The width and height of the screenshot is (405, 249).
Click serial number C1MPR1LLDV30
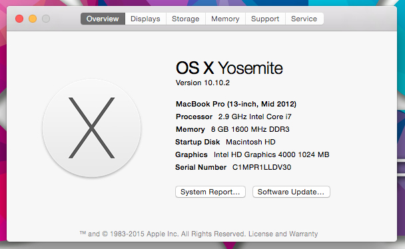[x=262, y=167]
